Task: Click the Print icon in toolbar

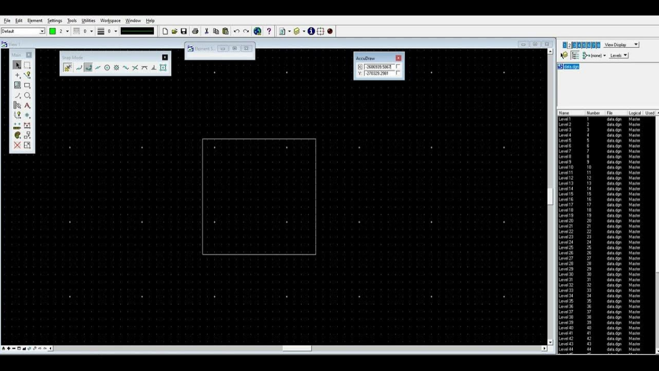Action: [x=195, y=31]
